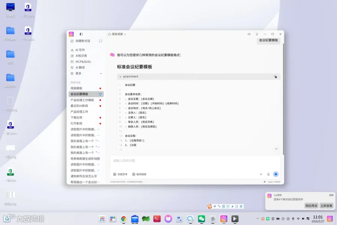
Task: Open the volume tray icon
Action: pos(303,219)
